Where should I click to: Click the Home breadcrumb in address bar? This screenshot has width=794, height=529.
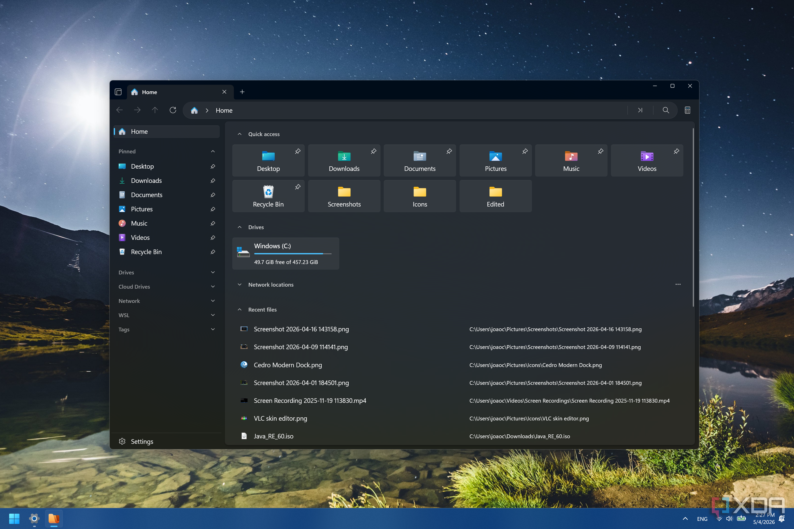(224, 111)
